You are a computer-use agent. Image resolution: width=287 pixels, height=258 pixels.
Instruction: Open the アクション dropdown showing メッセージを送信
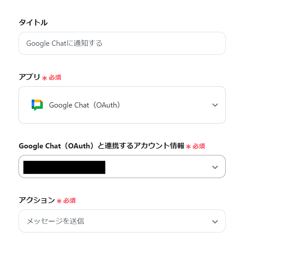pos(122,221)
